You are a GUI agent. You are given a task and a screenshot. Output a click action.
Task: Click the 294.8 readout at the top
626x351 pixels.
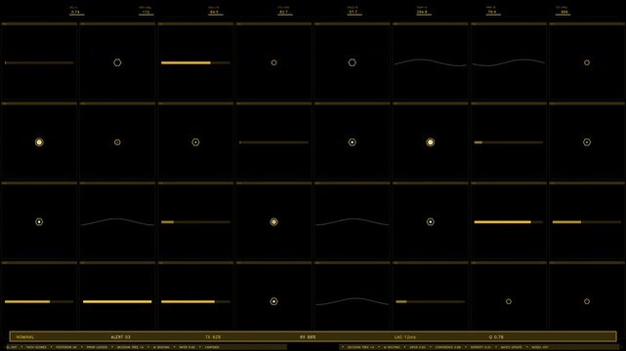pyautogui.click(x=423, y=12)
